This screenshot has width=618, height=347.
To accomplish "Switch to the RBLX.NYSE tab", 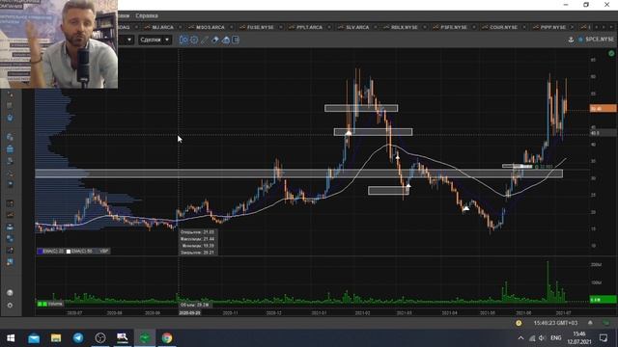I will point(404,27).
